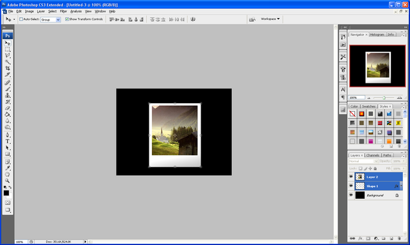The image size is (410, 245).
Task: Open the Layer menu
Action: click(x=40, y=12)
